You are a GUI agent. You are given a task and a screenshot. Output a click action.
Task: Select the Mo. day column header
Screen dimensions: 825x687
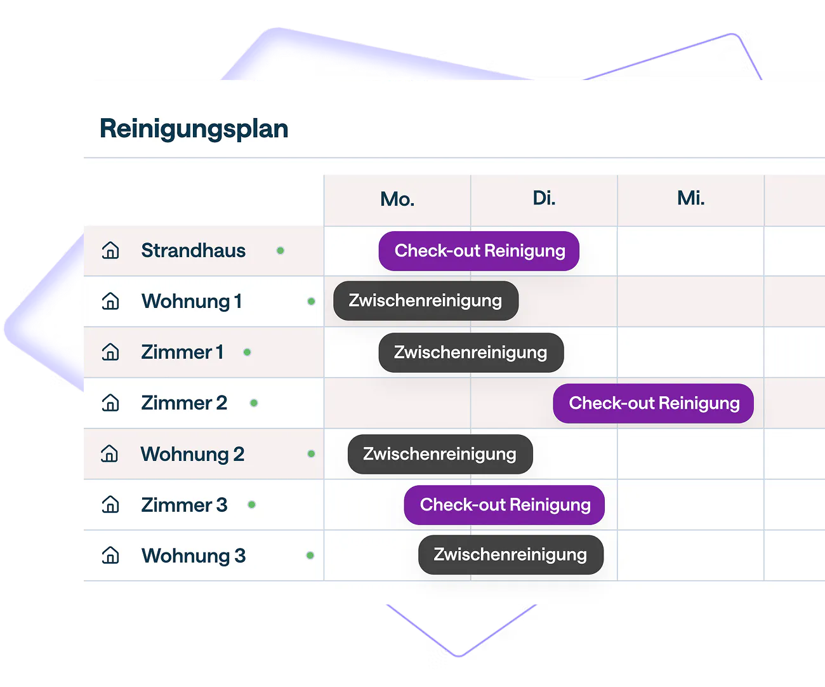(397, 199)
